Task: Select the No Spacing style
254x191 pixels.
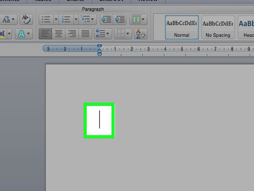Action: point(218,27)
